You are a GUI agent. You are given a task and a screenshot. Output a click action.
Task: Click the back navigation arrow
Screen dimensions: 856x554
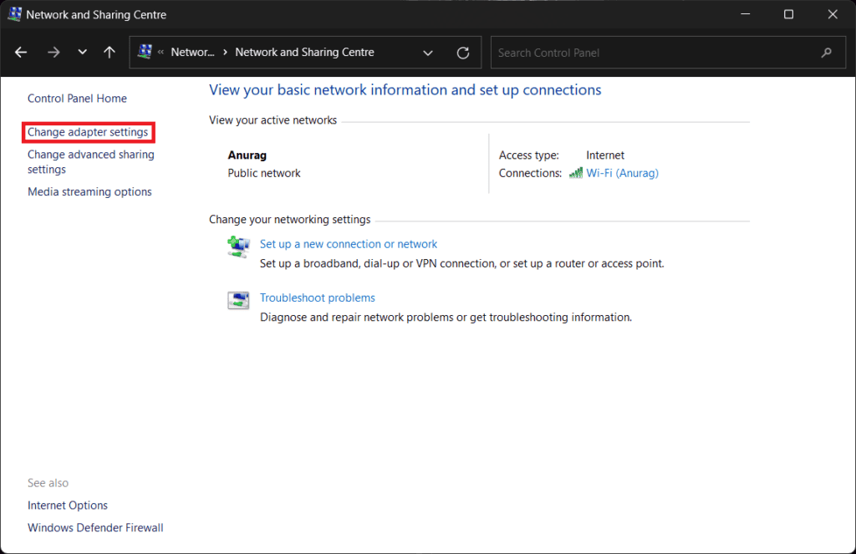pos(20,52)
